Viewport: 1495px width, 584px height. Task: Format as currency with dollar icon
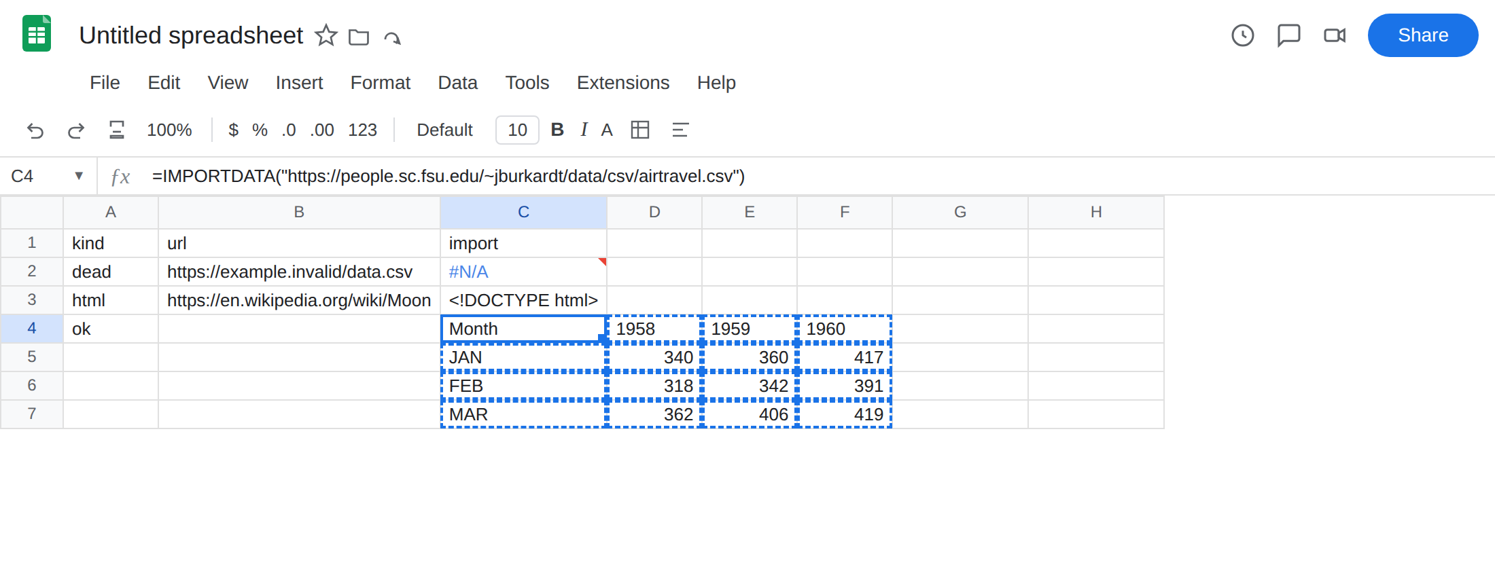coord(233,130)
